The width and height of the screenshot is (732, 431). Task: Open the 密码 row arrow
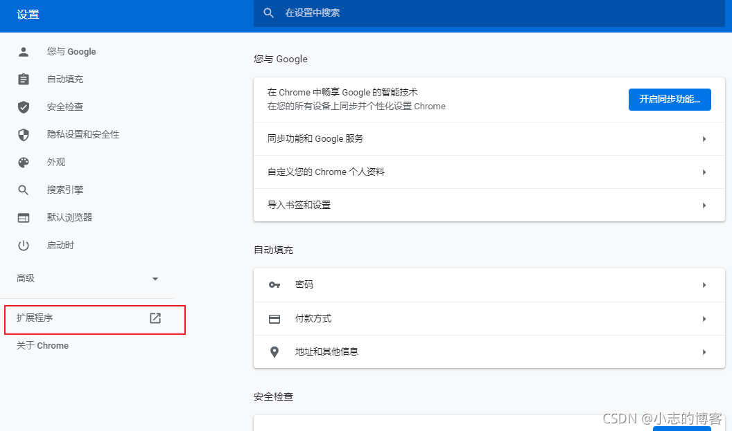point(704,285)
